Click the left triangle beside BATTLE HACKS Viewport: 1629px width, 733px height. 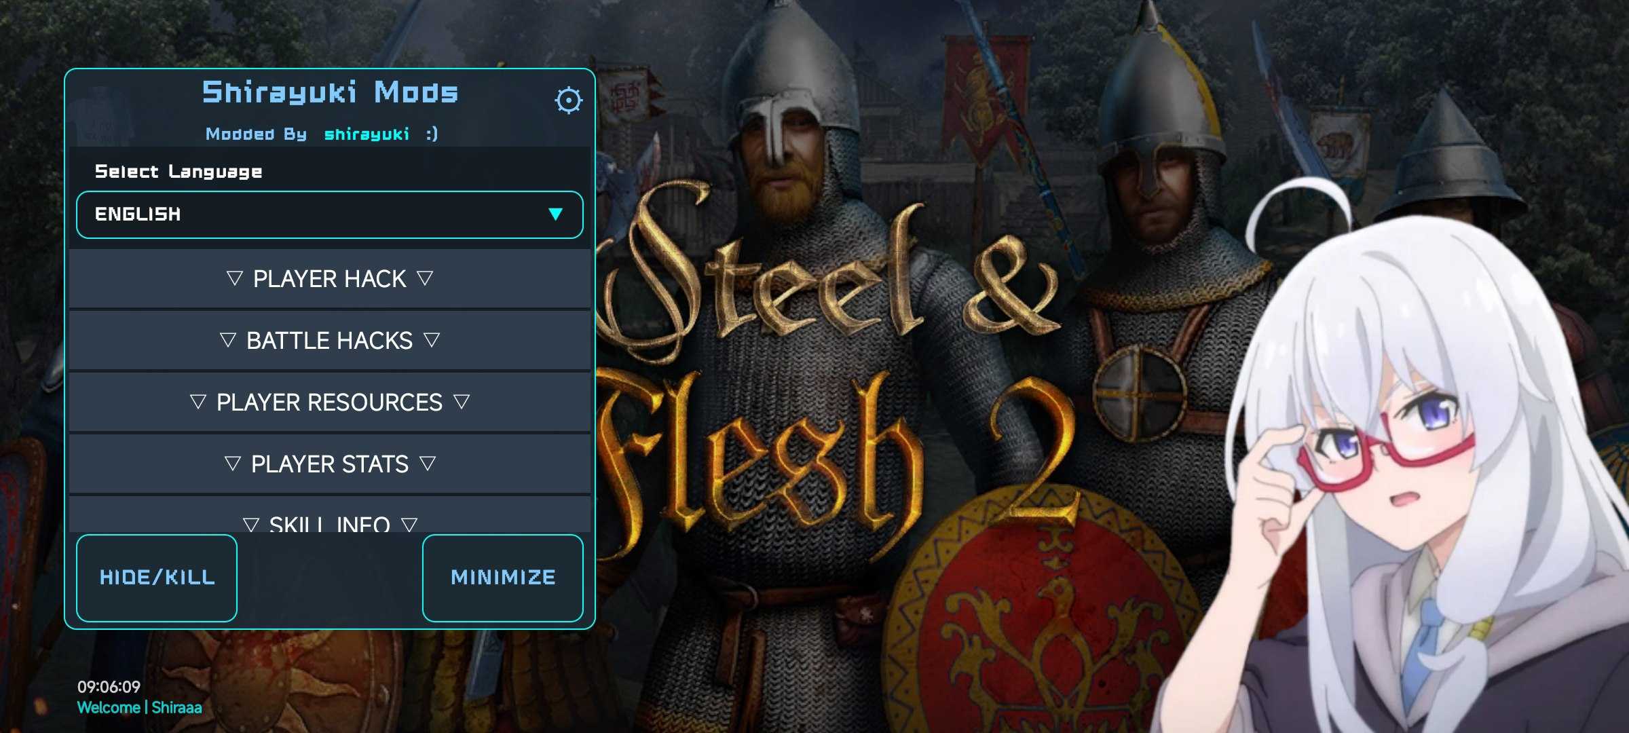227,340
